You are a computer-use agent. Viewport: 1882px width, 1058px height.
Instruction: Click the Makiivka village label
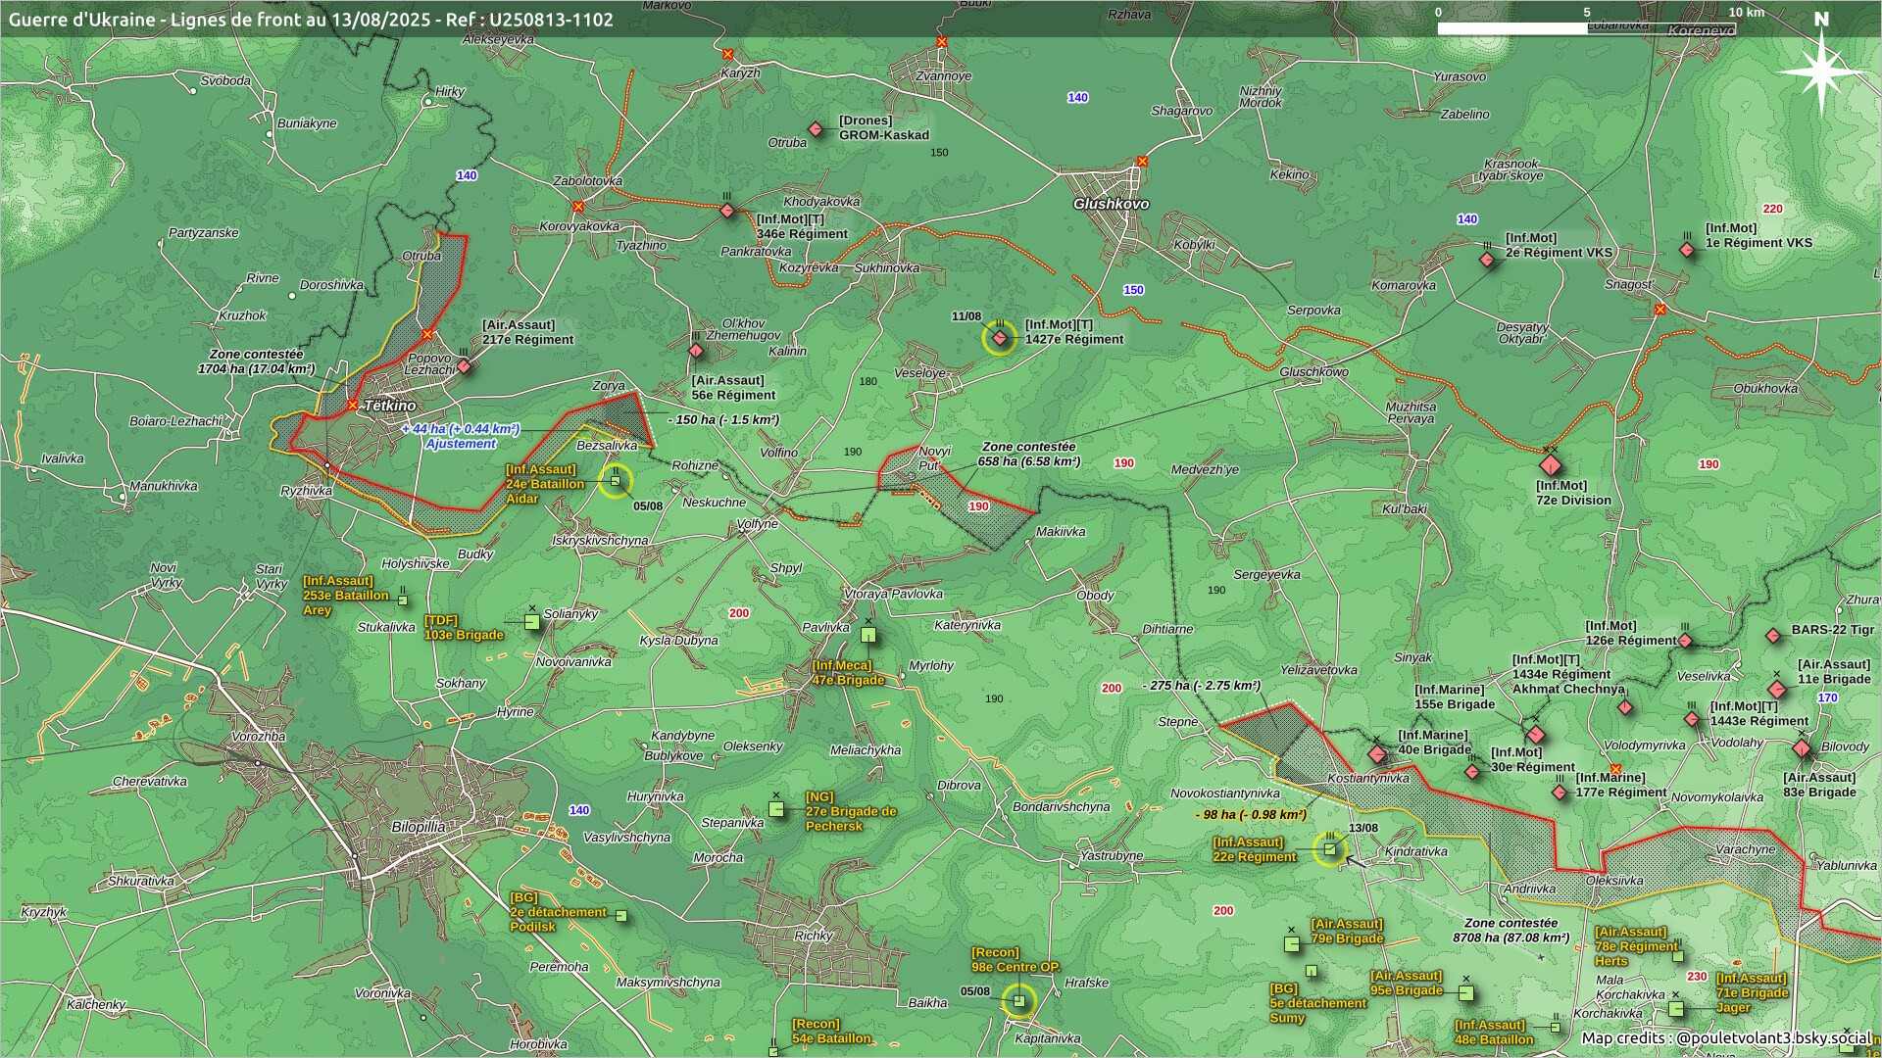point(1061,532)
